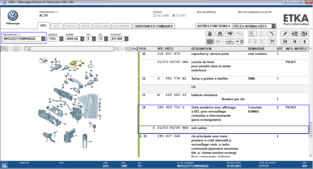The width and height of the screenshot is (313, 169).
Task: Click the RÉF. PIÈCE column header
Action: click(165, 49)
